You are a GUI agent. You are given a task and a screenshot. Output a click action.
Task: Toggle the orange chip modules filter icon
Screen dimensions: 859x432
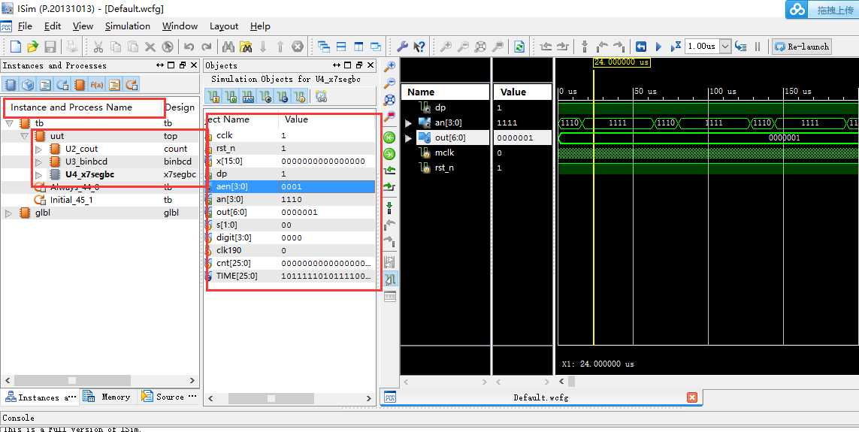coord(80,84)
